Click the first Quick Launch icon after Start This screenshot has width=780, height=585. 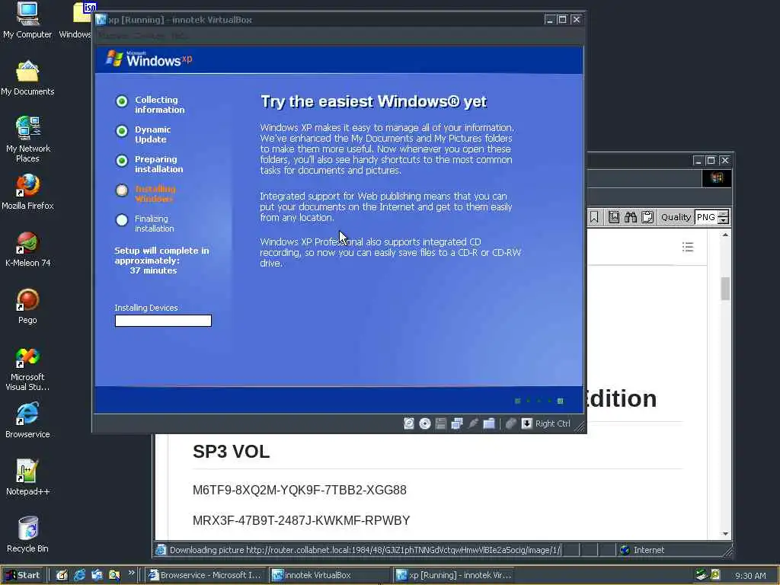[x=62, y=575]
